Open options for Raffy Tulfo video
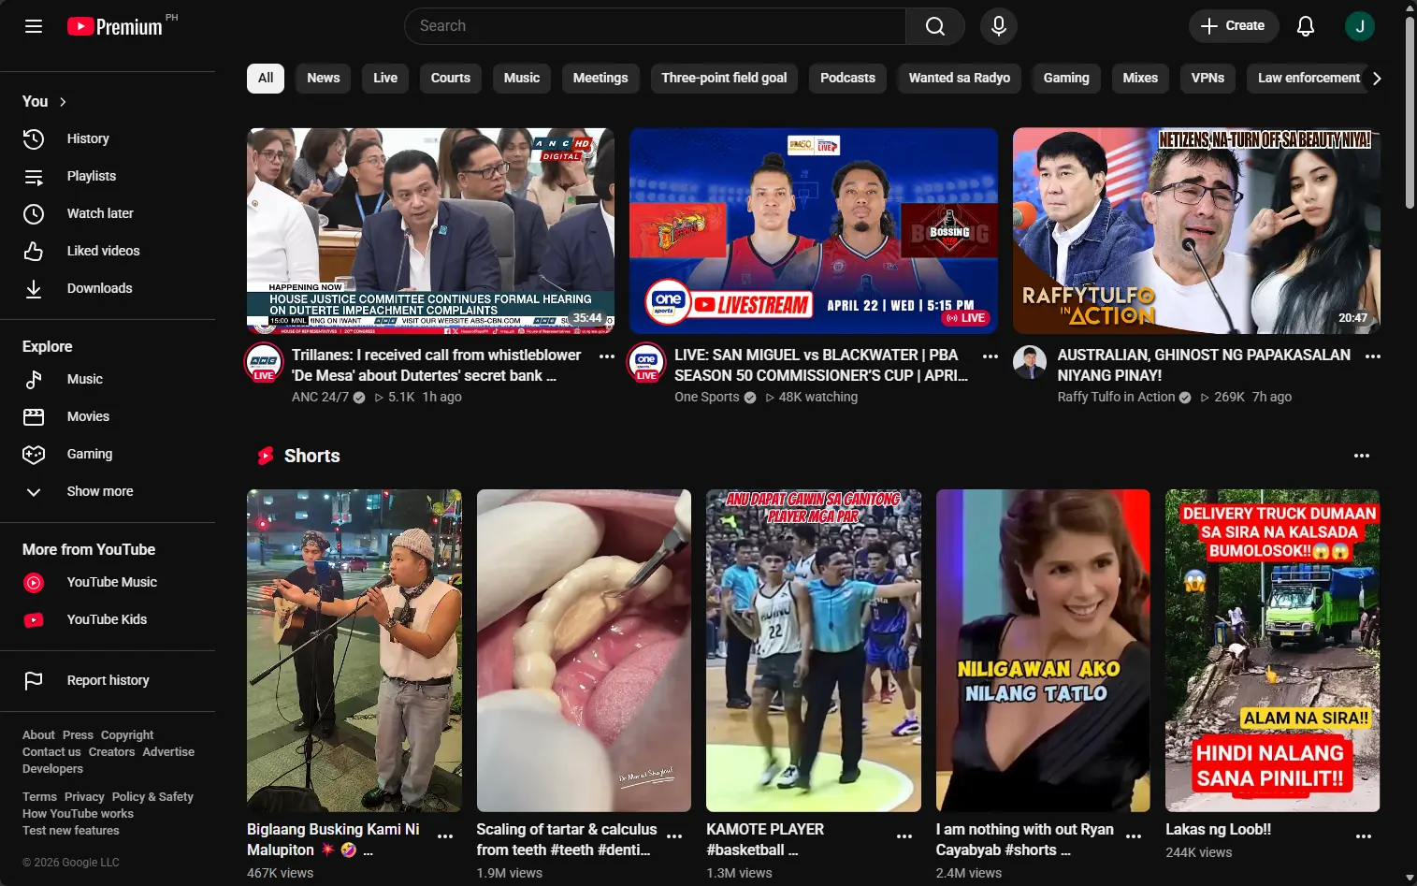This screenshot has height=886, width=1417. coord(1373,356)
